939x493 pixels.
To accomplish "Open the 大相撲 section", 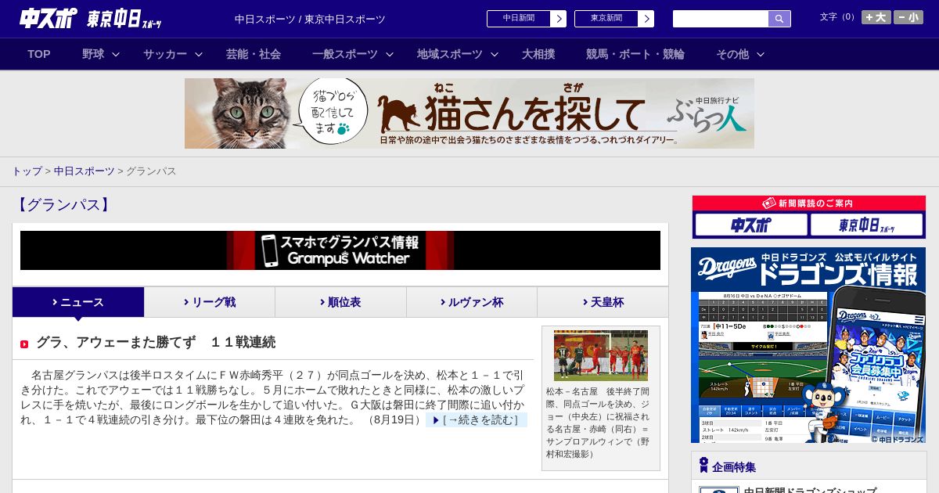I will tap(538, 54).
